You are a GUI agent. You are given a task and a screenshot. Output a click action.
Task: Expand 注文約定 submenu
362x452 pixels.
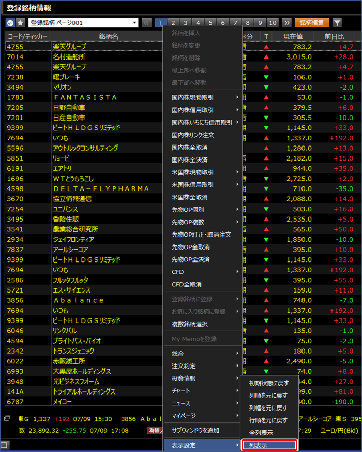point(203,366)
